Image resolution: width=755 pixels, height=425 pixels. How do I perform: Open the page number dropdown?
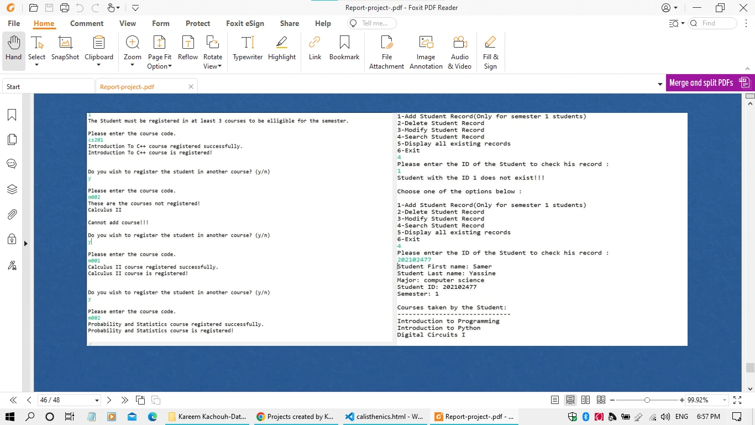click(97, 400)
